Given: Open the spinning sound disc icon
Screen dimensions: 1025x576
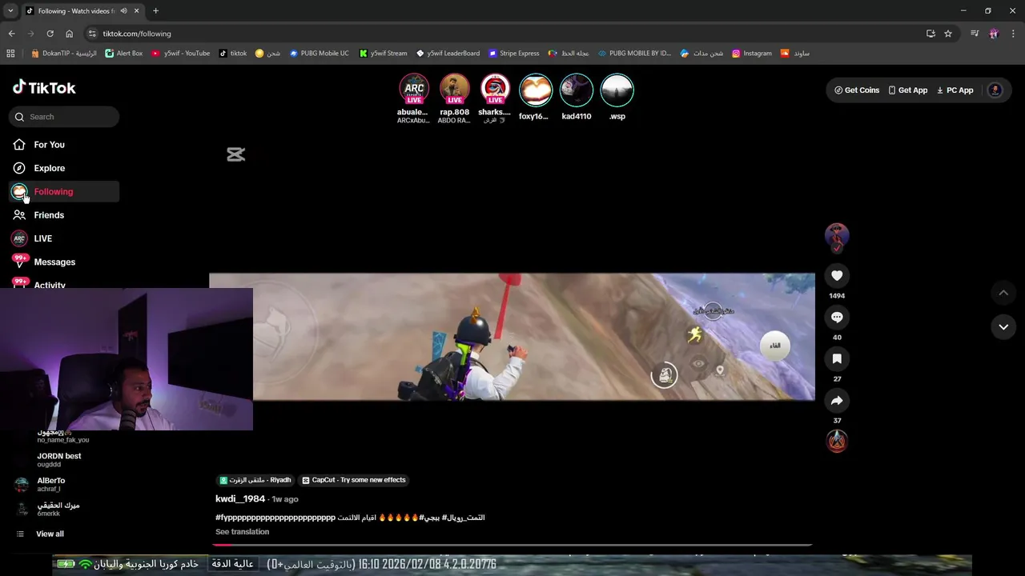Looking at the screenshot, I should [x=837, y=441].
